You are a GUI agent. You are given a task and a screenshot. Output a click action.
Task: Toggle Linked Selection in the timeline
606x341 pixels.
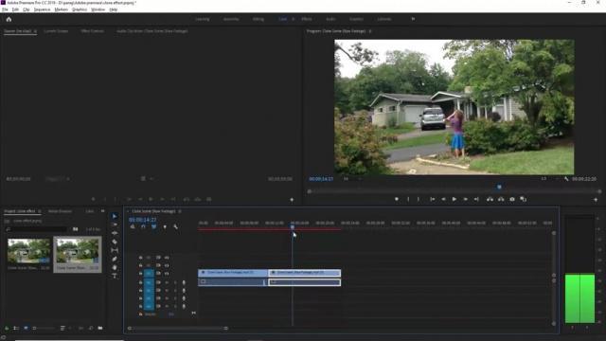point(153,227)
